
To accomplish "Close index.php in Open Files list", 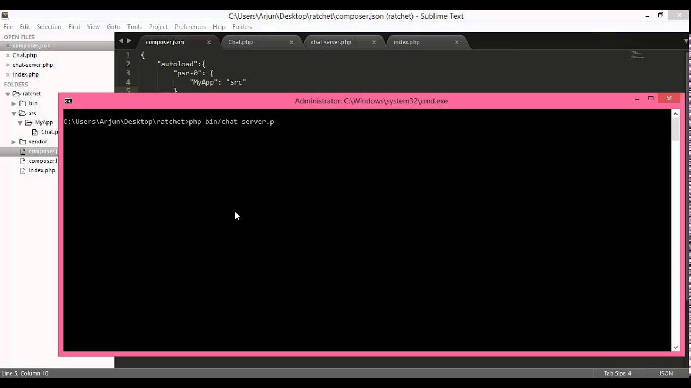I will click(8, 75).
